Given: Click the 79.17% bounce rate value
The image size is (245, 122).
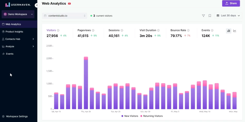Looking at the screenshot, I should pyautogui.click(x=176, y=36).
